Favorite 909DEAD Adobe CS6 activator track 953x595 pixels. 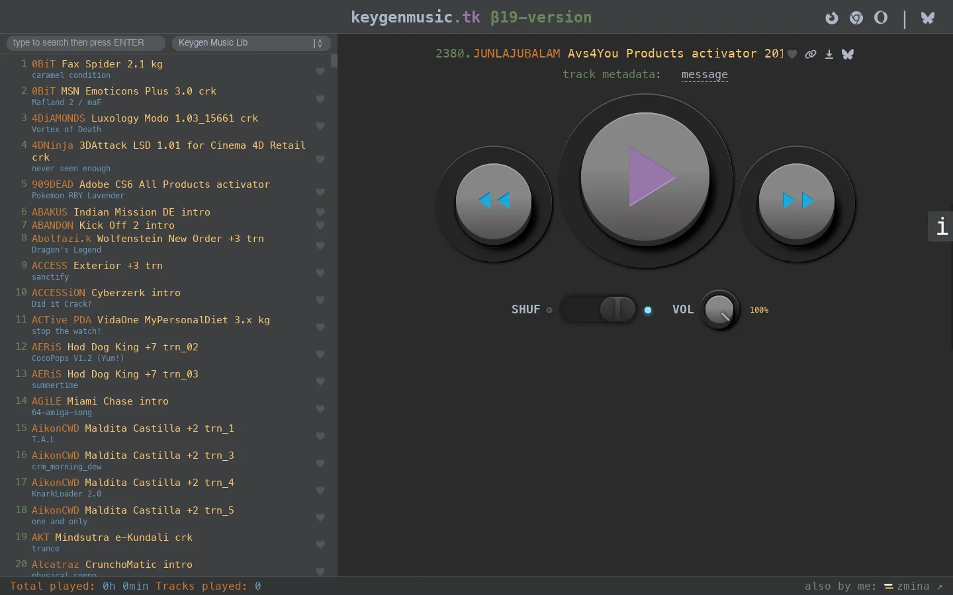[320, 192]
